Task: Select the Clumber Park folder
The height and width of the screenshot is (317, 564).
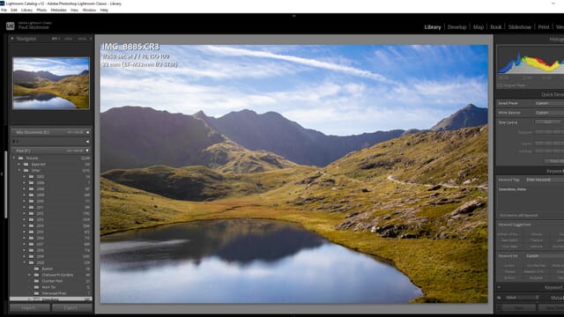Action: point(51,281)
